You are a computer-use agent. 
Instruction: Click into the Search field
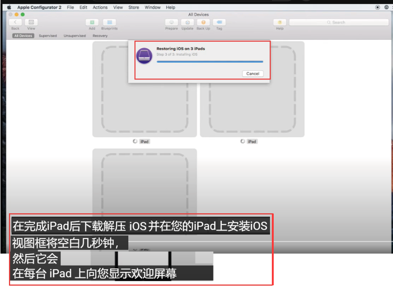click(339, 22)
